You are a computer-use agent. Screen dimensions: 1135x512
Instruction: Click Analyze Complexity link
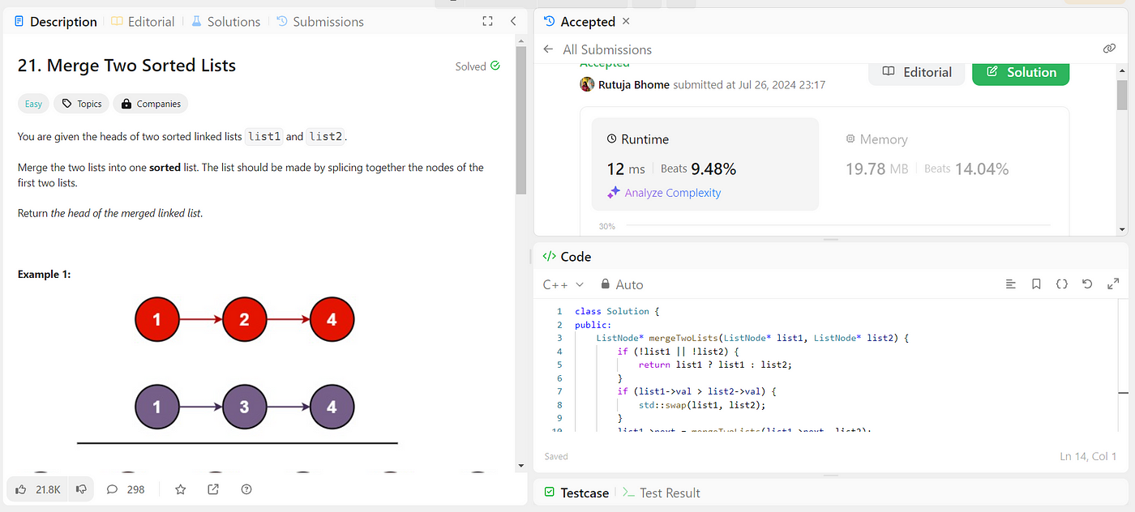(x=664, y=193)
